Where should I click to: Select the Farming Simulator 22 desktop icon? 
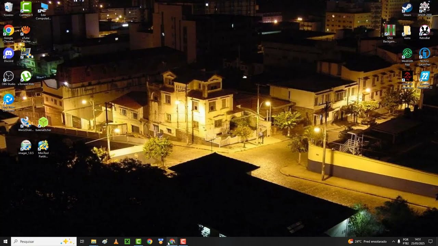coord(425,80)
